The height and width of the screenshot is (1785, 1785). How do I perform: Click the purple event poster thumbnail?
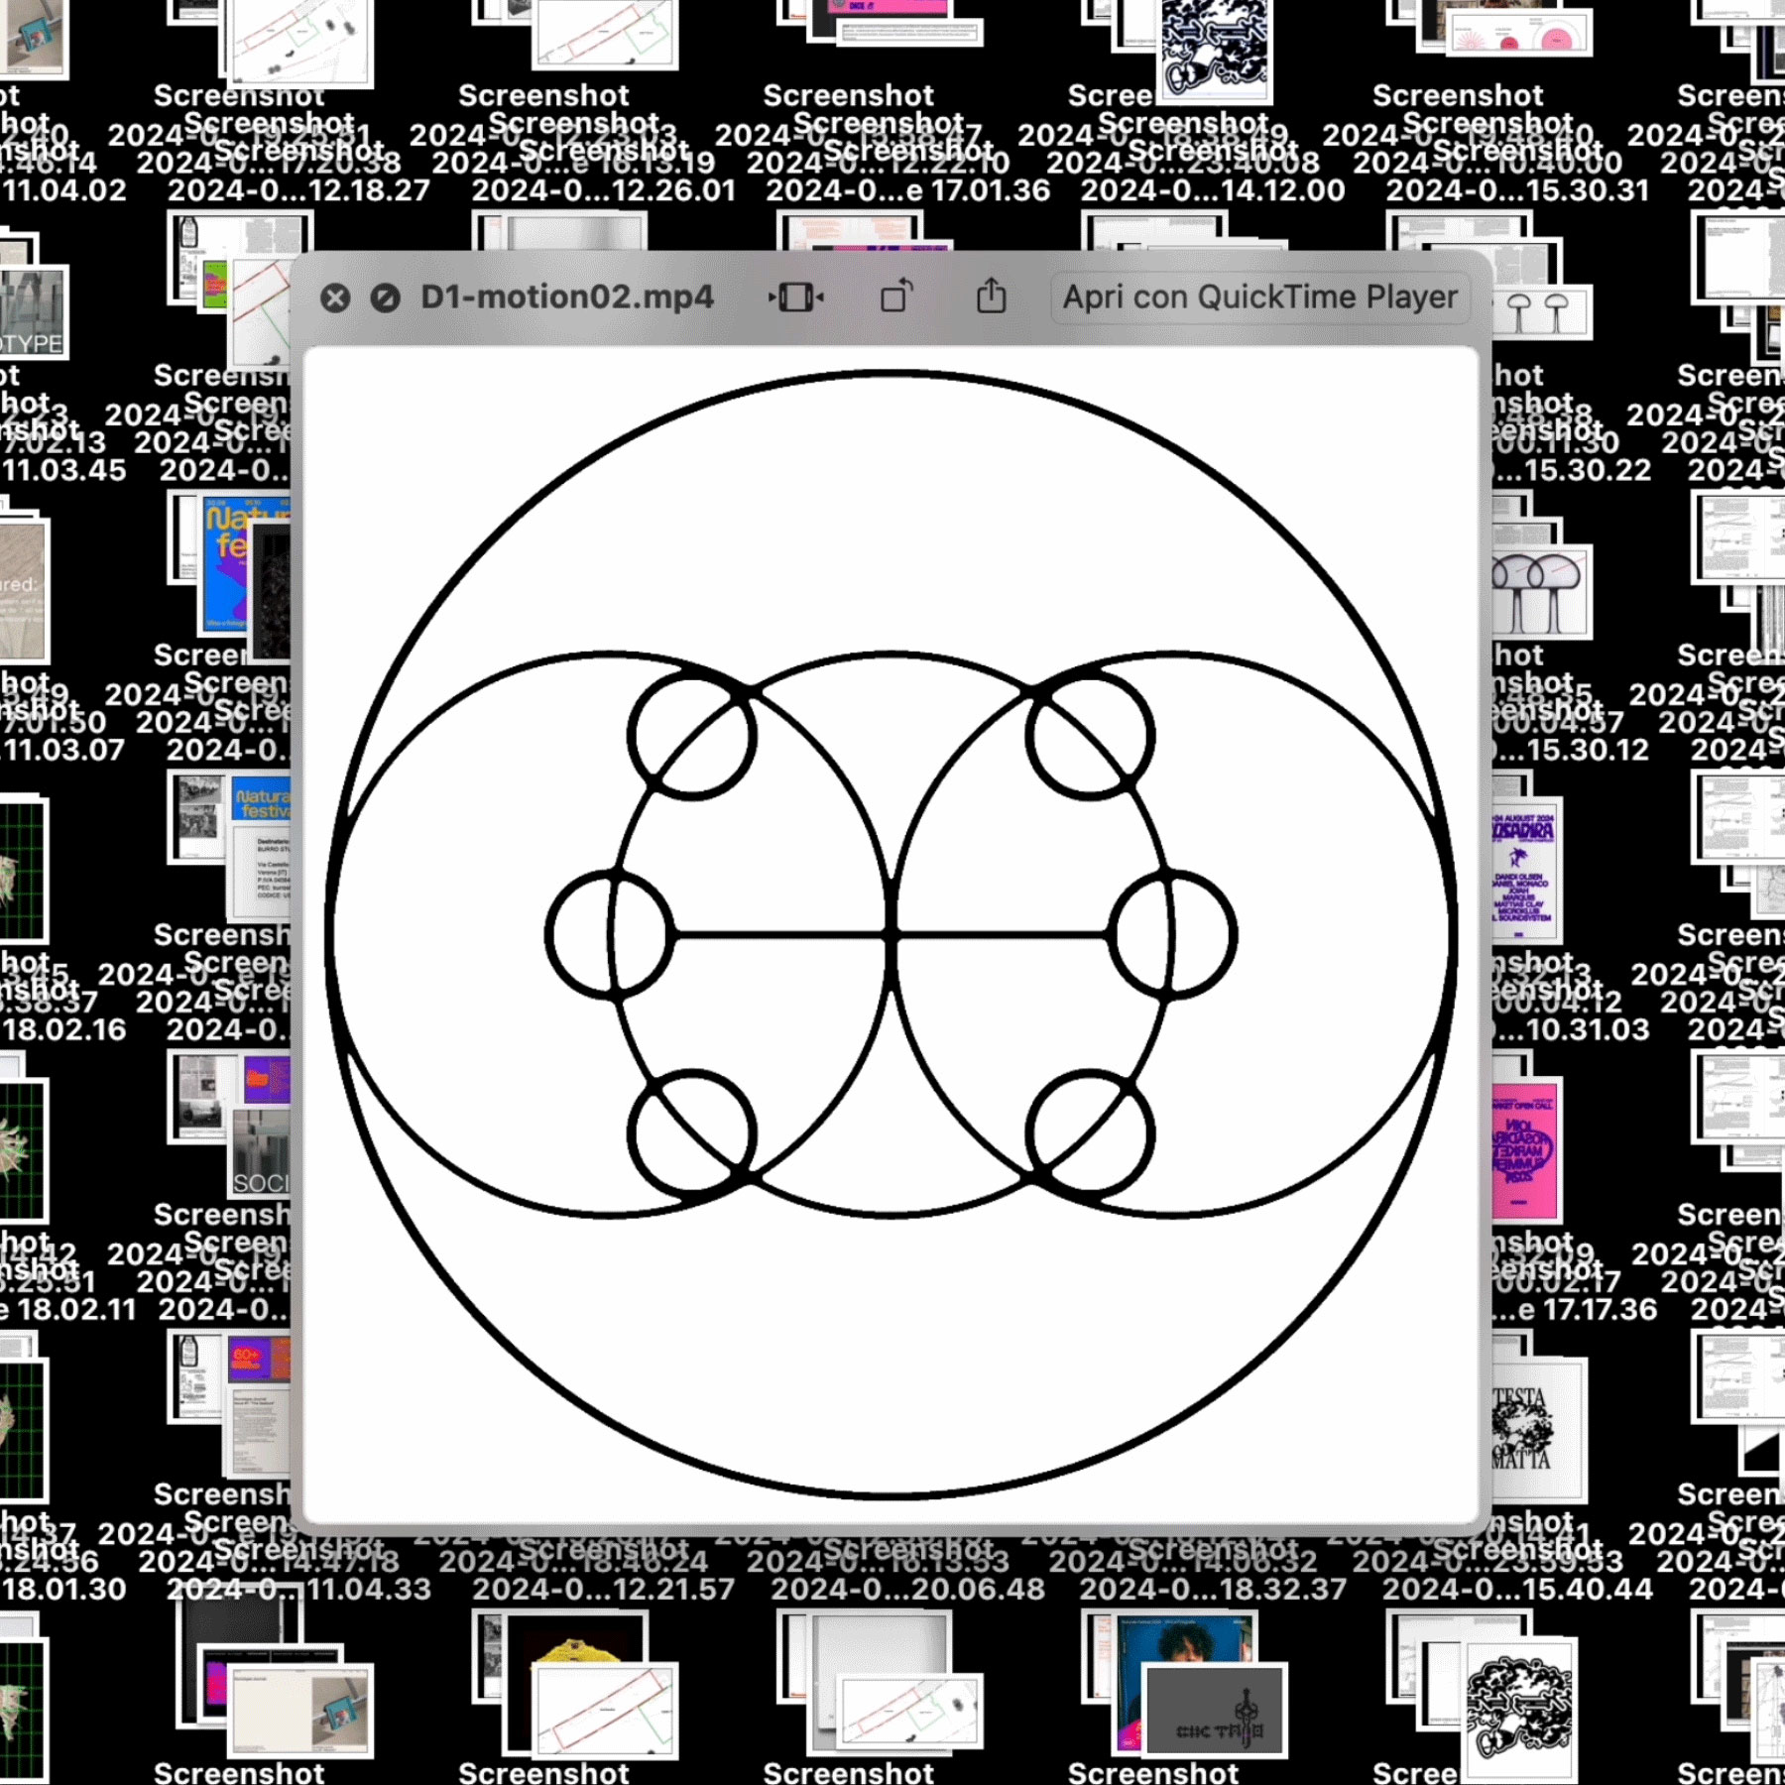tap(1525, 870)
